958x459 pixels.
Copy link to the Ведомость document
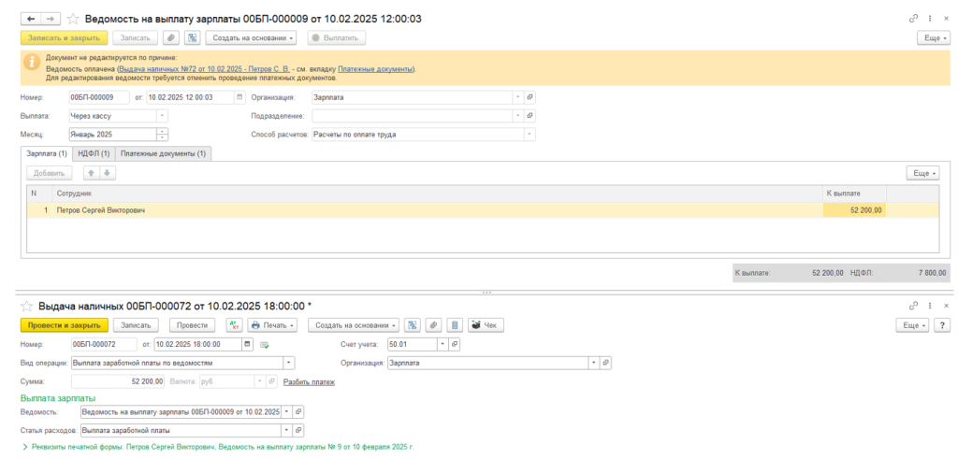(x=913, y=19)
